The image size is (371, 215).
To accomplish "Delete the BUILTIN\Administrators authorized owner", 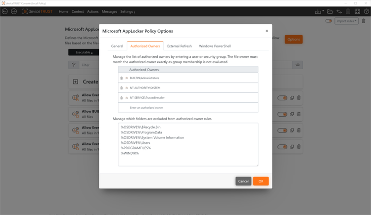I will pos(122,78).
